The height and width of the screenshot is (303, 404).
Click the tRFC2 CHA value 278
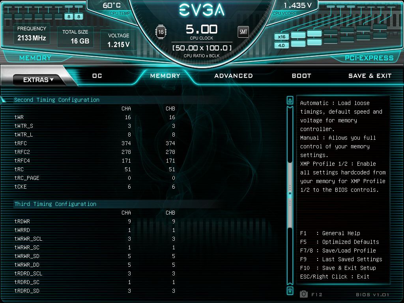coord(126,152)
